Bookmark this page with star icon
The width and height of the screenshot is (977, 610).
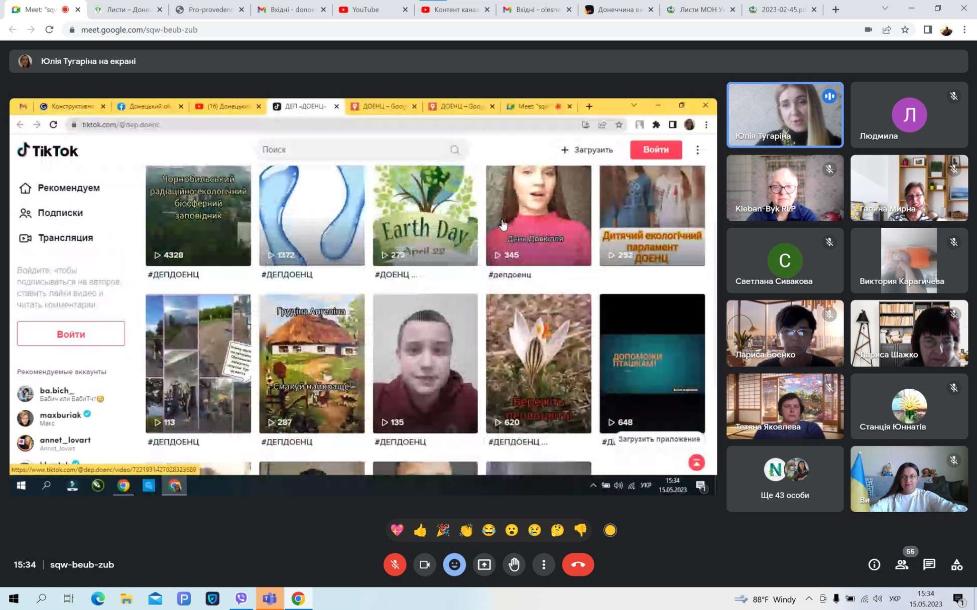click(905, 30)
